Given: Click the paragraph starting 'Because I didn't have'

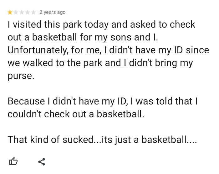Looking at the screenshot, I should pos(103,108).
